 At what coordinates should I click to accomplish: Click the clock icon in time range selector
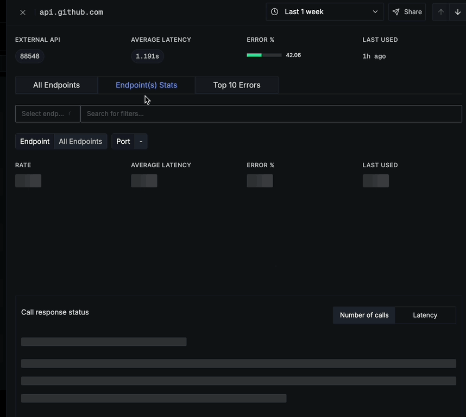(x=275, y=12)
